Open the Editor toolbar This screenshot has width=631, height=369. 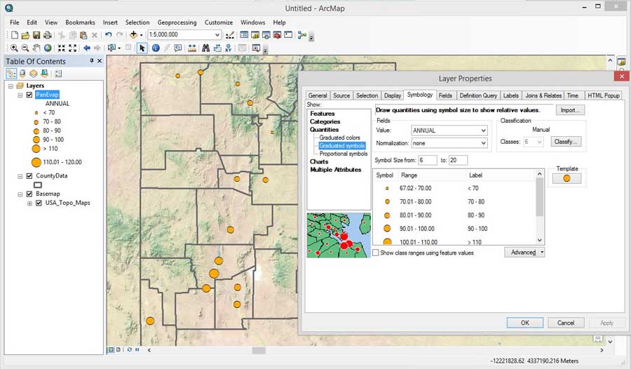point(230,35)
